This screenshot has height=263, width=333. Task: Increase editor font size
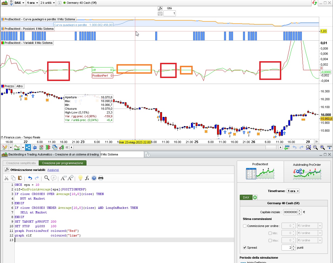click(70, 178)
